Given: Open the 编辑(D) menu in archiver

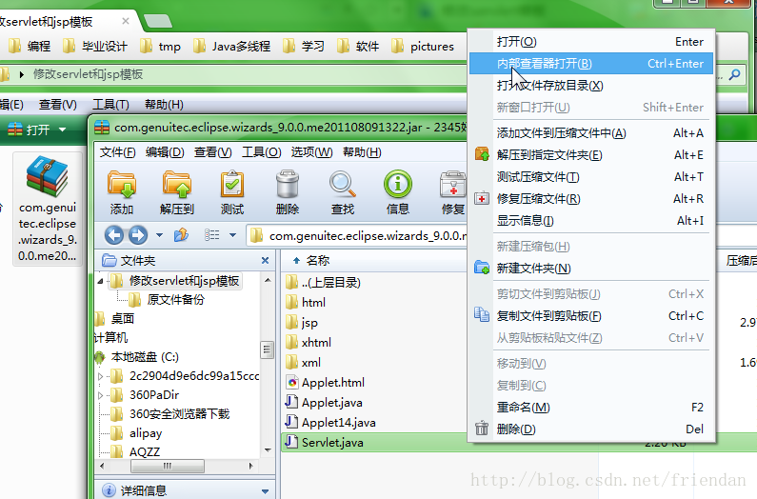Looking at the screenshot, I should pyautogui.click(x=165, y=152).
